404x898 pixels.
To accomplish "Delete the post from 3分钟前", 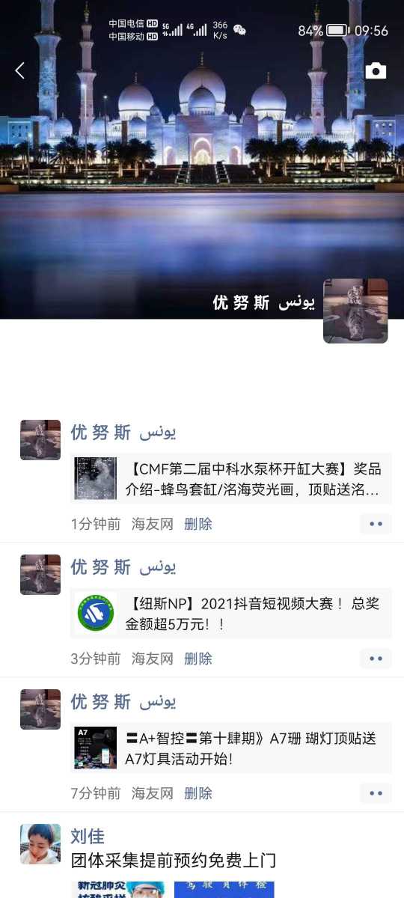I will tap(198, 659).
